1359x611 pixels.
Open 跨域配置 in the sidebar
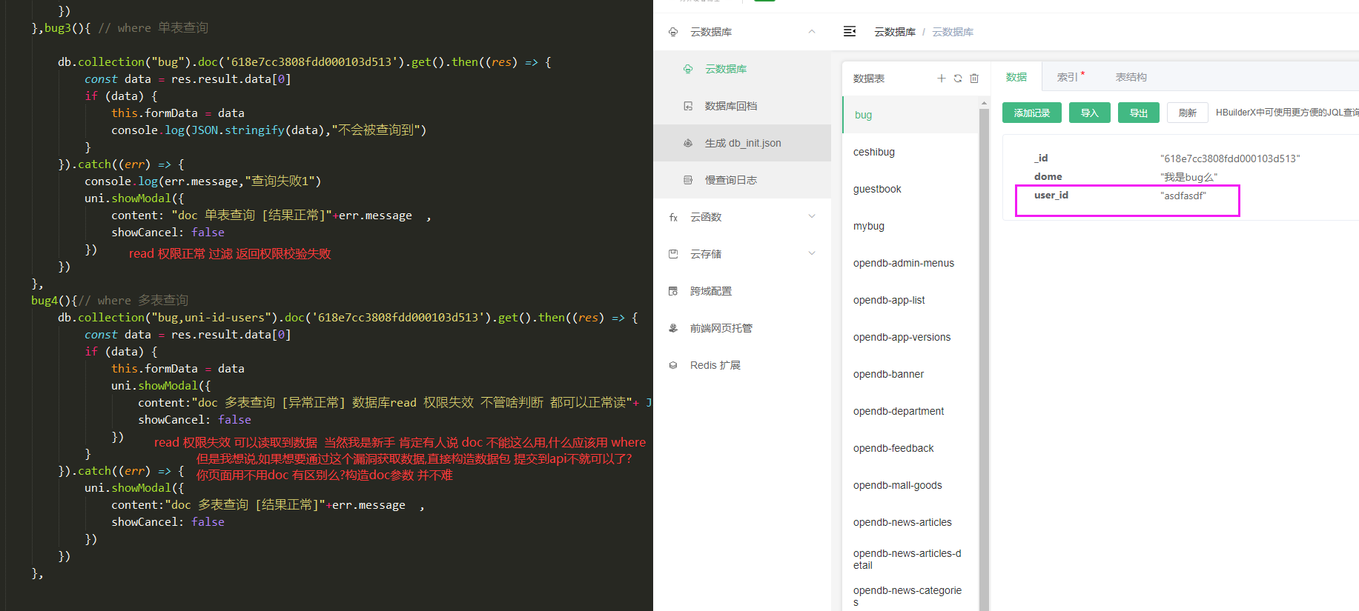tap(710, 291)
